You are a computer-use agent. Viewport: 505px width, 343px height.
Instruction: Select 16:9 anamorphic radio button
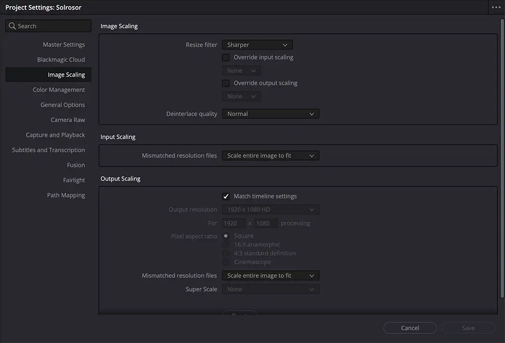coord(226,244)
